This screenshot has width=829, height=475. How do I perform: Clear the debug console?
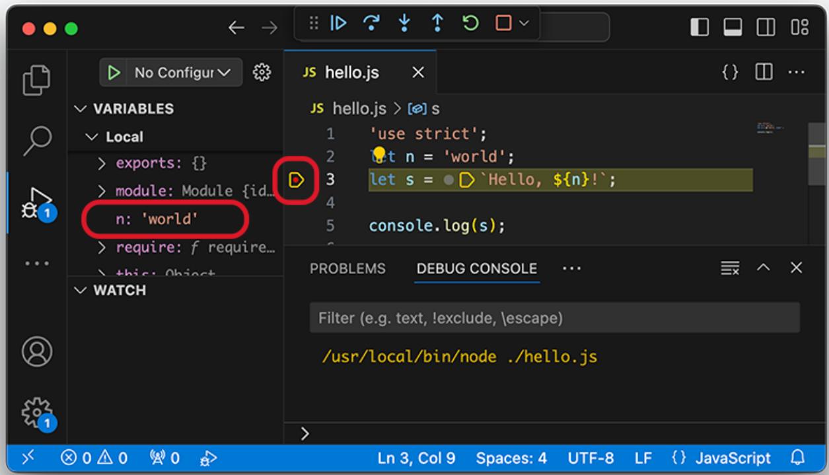click(729, 268)
